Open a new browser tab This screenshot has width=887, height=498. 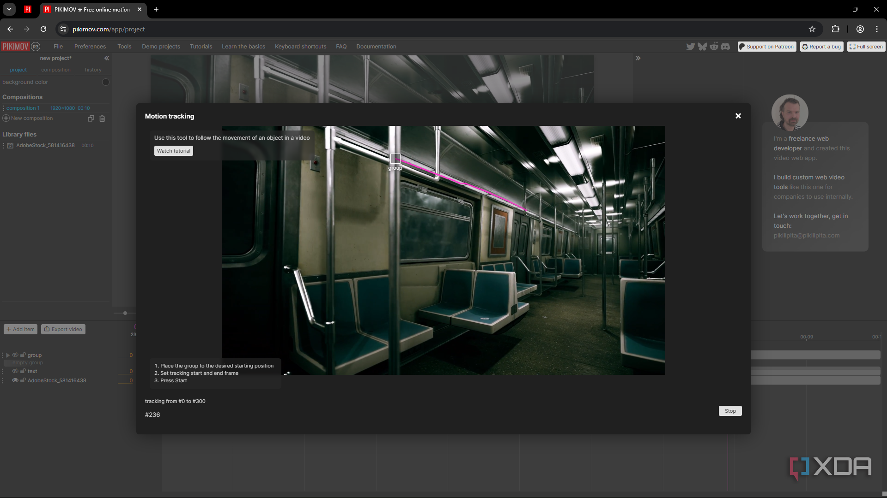pos(156,9)
